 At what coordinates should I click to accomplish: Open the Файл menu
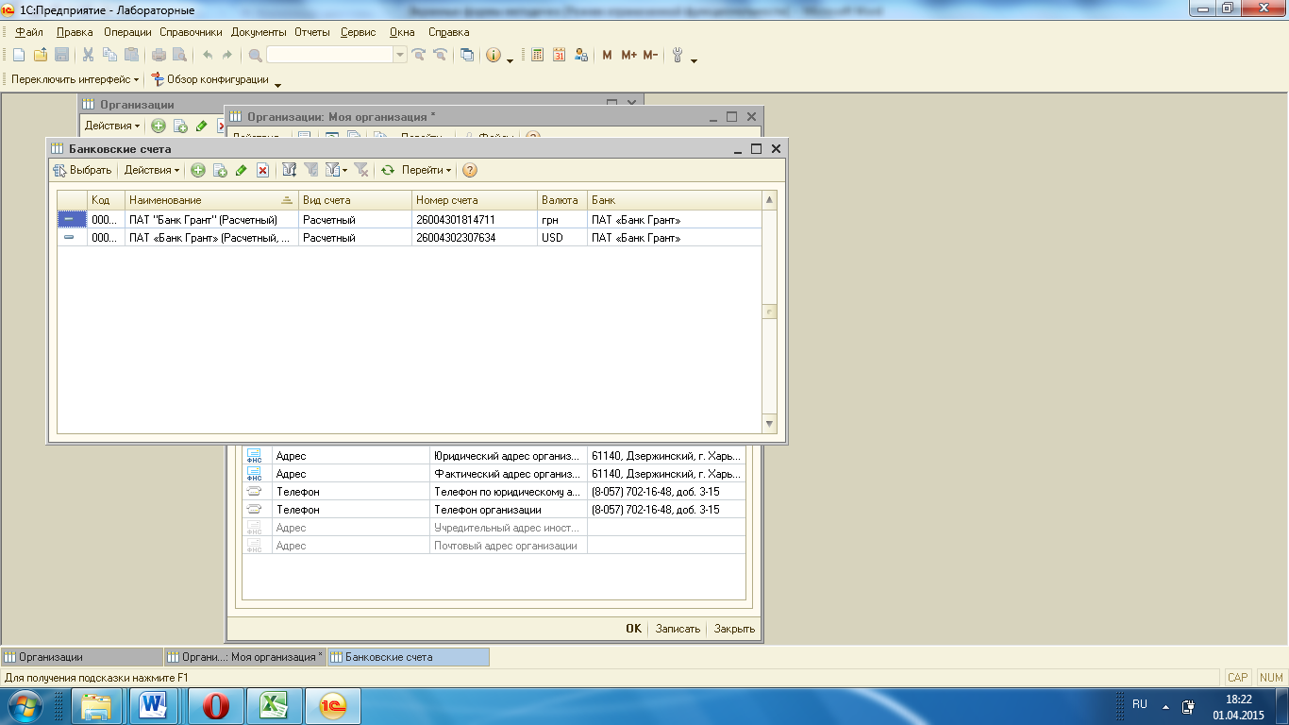pyautogui.click(x=29, y=32)
